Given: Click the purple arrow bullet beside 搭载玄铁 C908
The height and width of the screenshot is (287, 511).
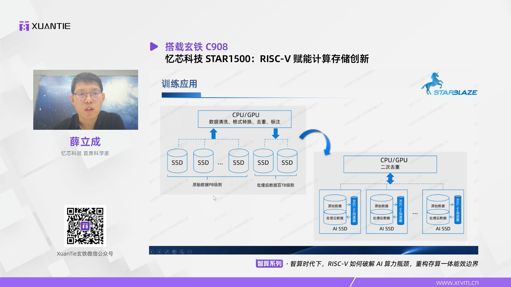Looking at the screenshot, I should tap(154, 47).
